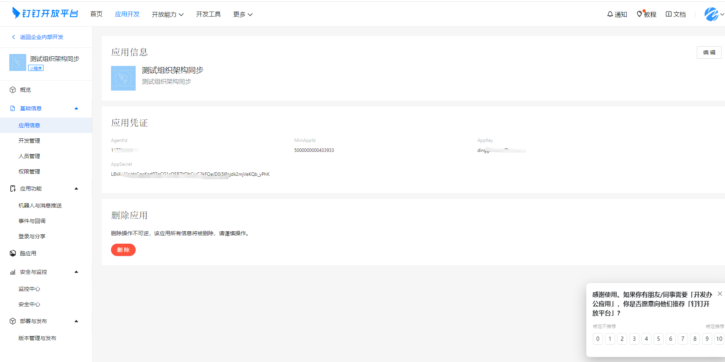Screen dimensions: 725x362
Task: Click the AppKey value
Action: coord(501,150)
